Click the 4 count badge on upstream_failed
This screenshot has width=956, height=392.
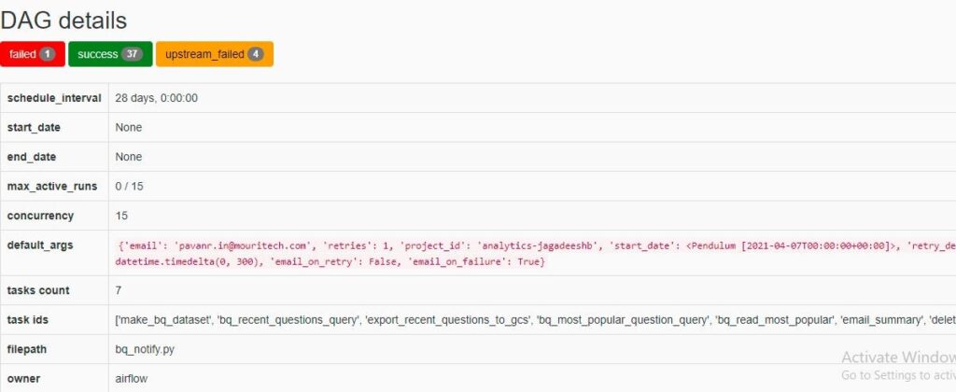coord(255,54)
